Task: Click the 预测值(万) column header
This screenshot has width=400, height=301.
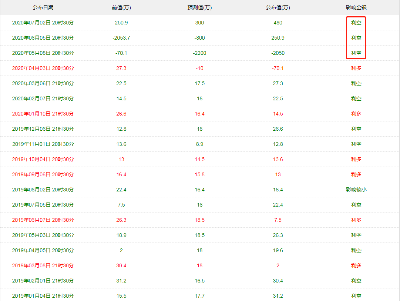Action: point(199,7)
